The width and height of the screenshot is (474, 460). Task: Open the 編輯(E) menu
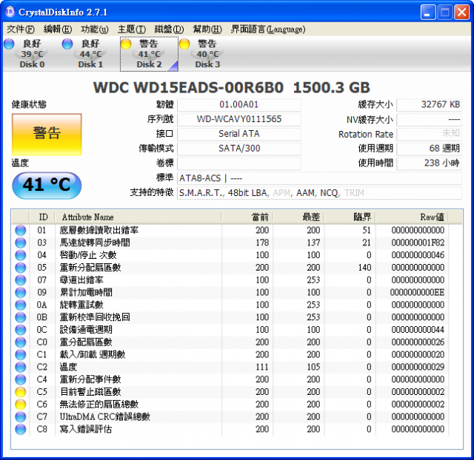(58, 30)
